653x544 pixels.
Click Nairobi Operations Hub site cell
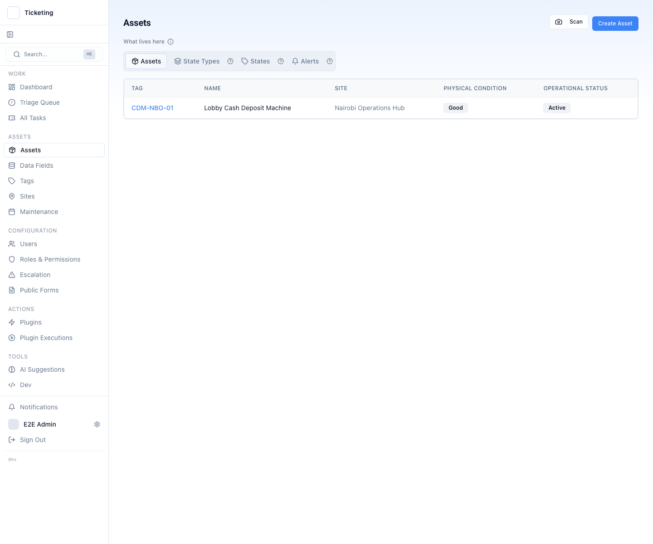370,108
